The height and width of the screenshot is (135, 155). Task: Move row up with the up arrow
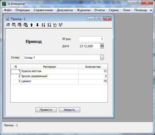tap(31, 25)
